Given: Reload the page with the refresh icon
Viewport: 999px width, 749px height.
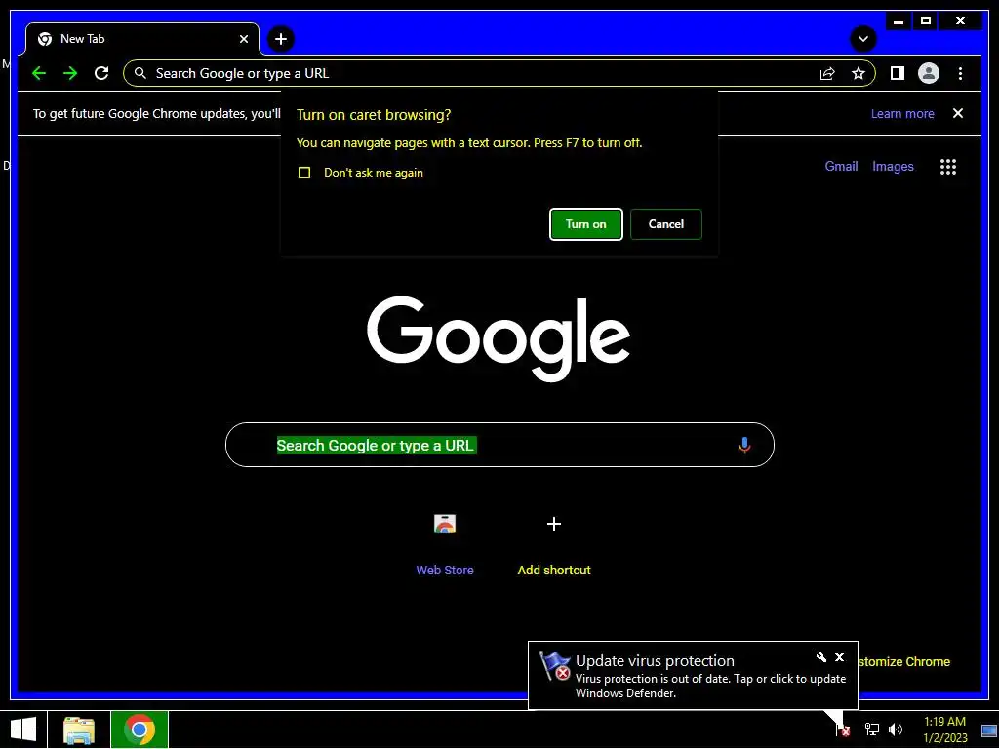Looking at the screenshot, I should pyautogui.click(x=101, y=73).
